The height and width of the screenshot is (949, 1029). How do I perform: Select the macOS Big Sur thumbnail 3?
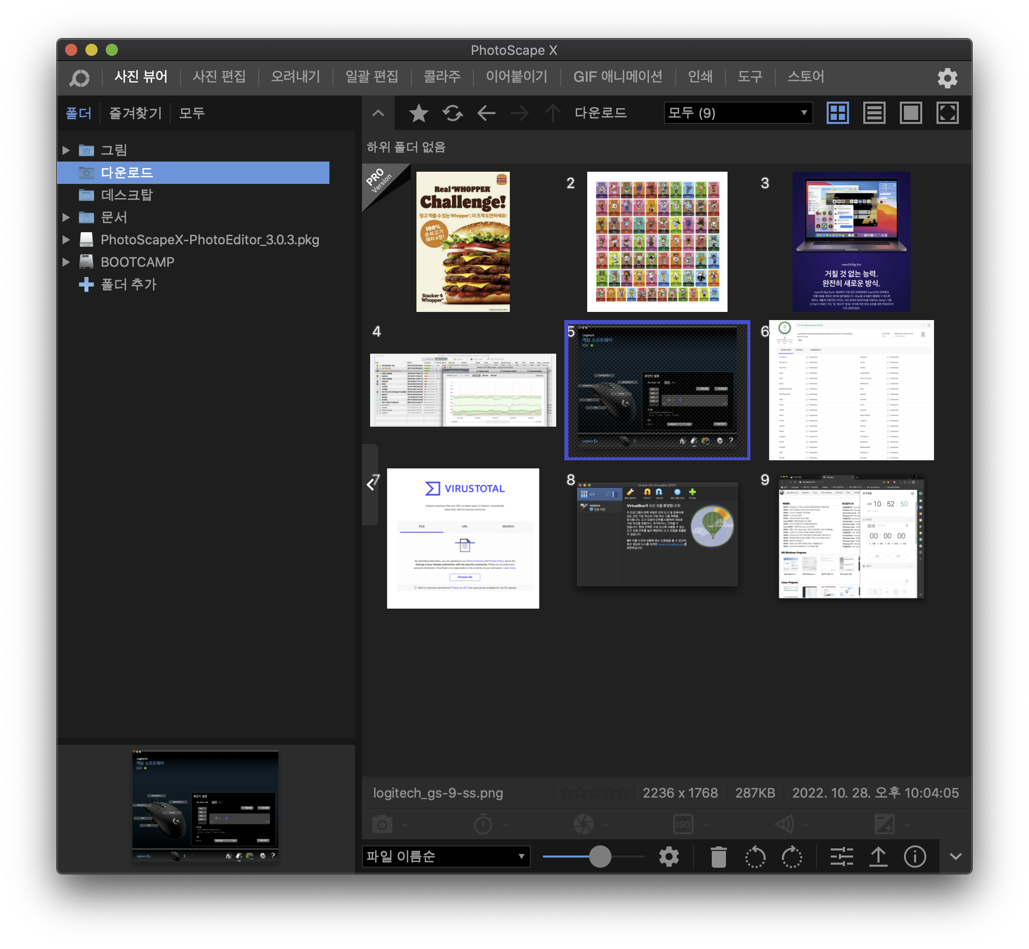click(x=851, y=241)
